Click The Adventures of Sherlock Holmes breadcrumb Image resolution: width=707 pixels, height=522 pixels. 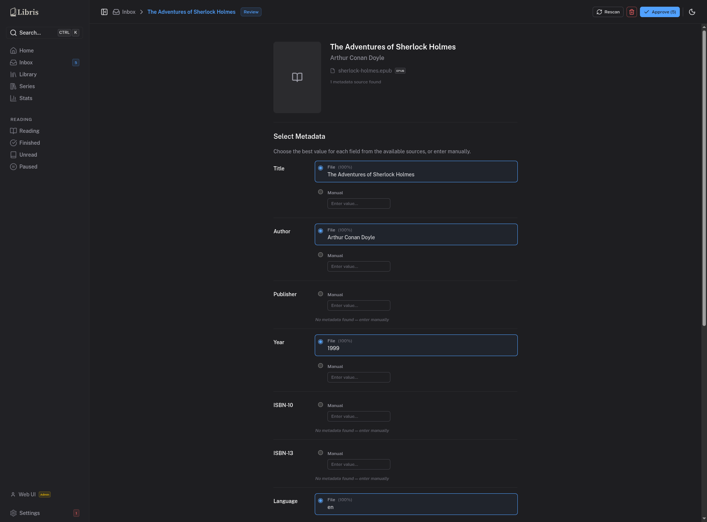coord(191,12)
